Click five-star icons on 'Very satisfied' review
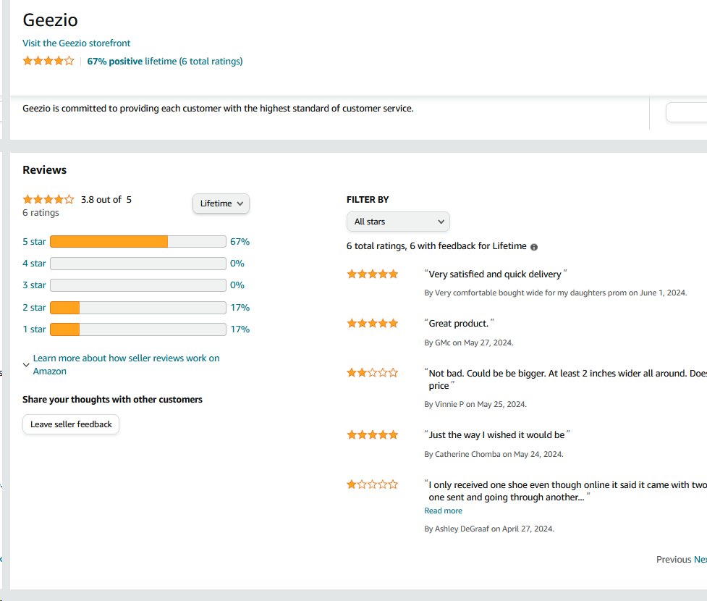The height and width of the screenshot is (601, 707). 373,274
